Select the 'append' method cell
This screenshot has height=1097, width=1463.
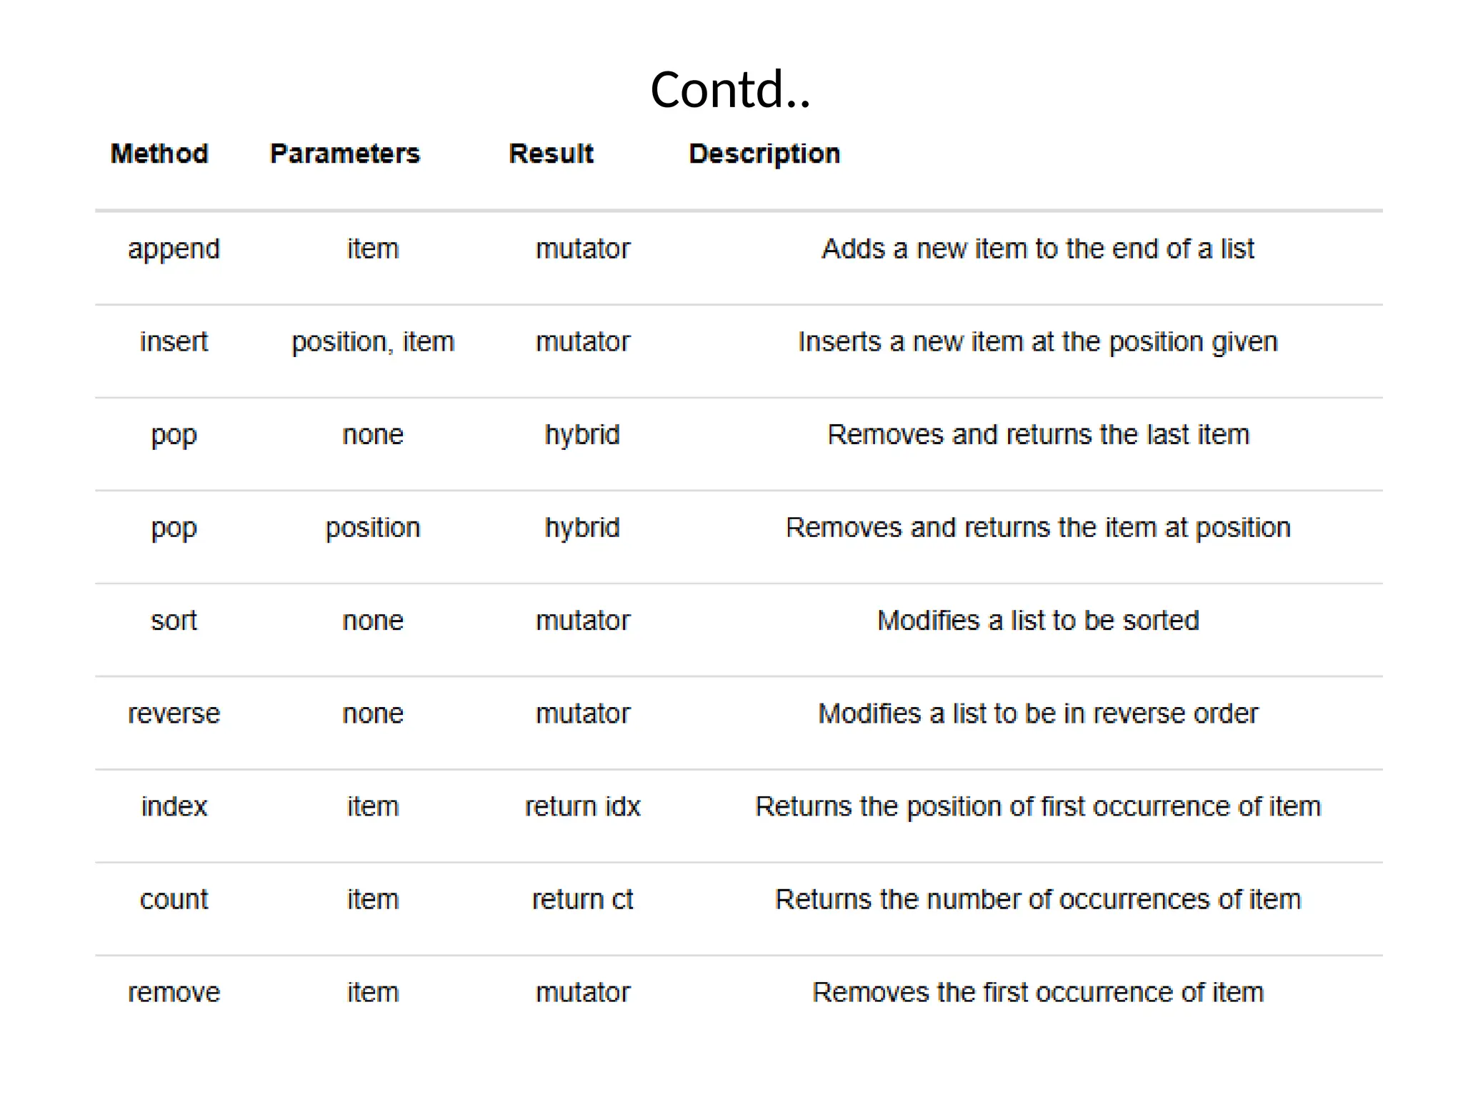(x=174, y=249)
